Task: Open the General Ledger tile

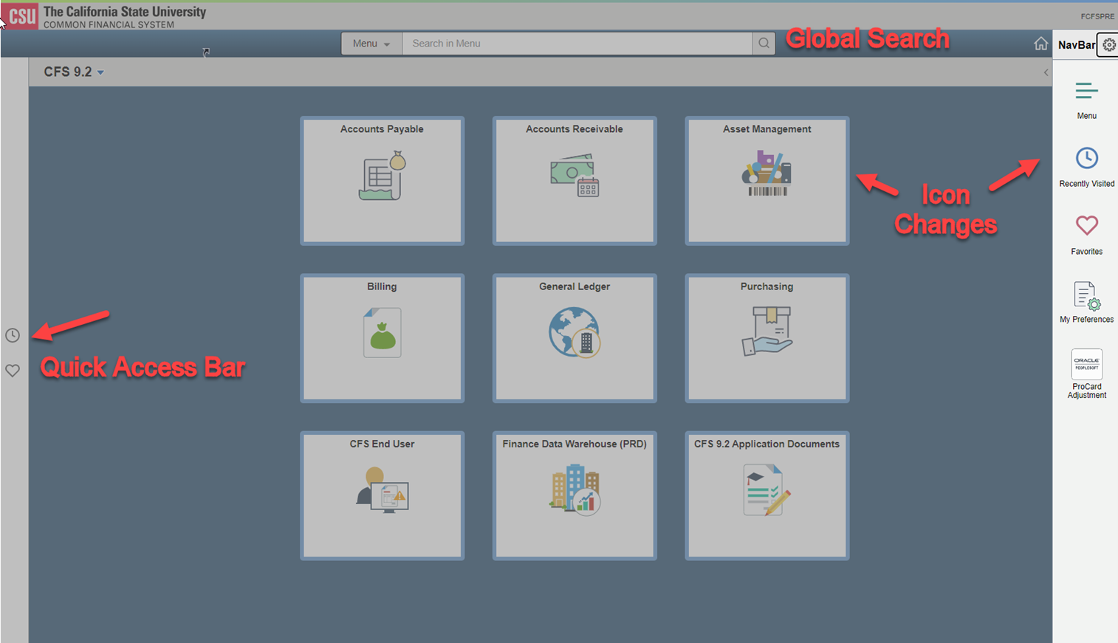Action: pyautogui.click(x=575, y=338)
